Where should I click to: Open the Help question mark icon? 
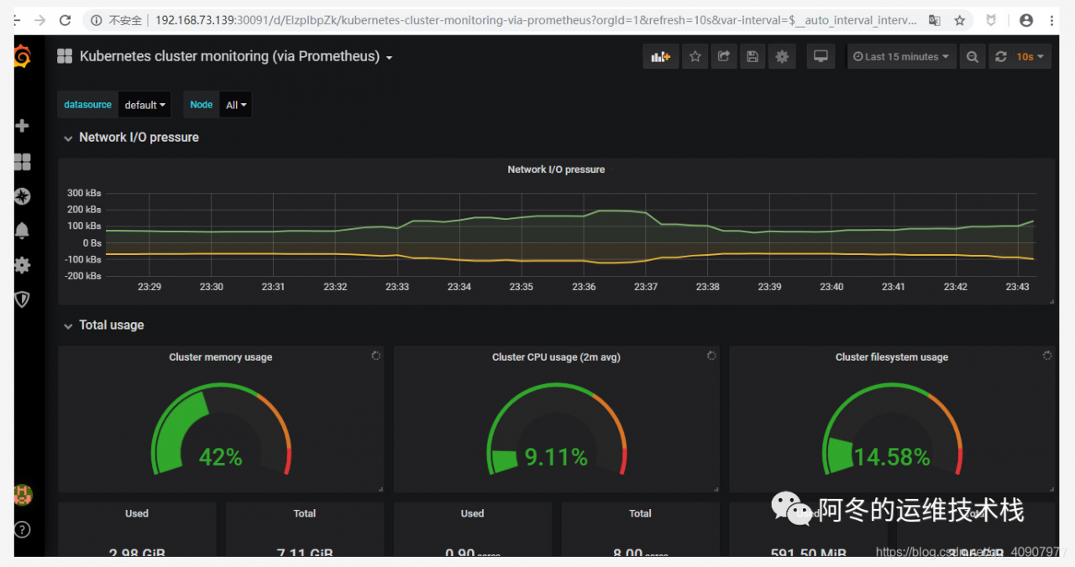[x=23, y=529]
